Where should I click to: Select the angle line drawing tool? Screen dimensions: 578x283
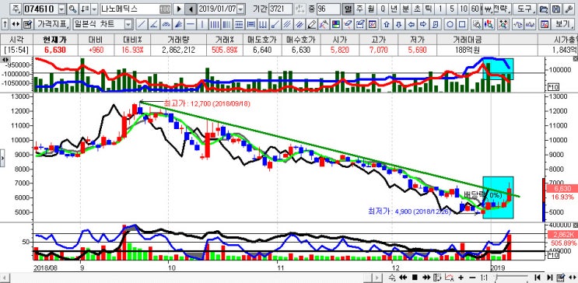(x=154, y=25)
